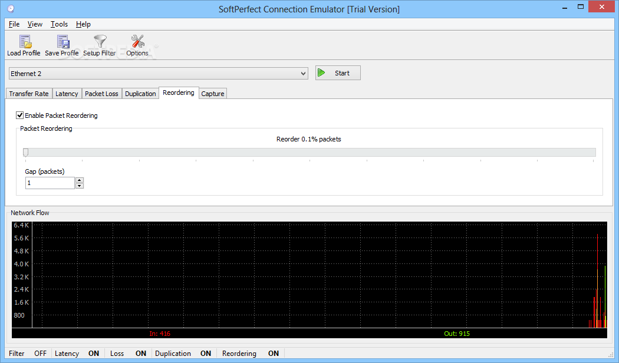Open the File menu
This screenshot has height=363, width=619.
tap(14, 24)
